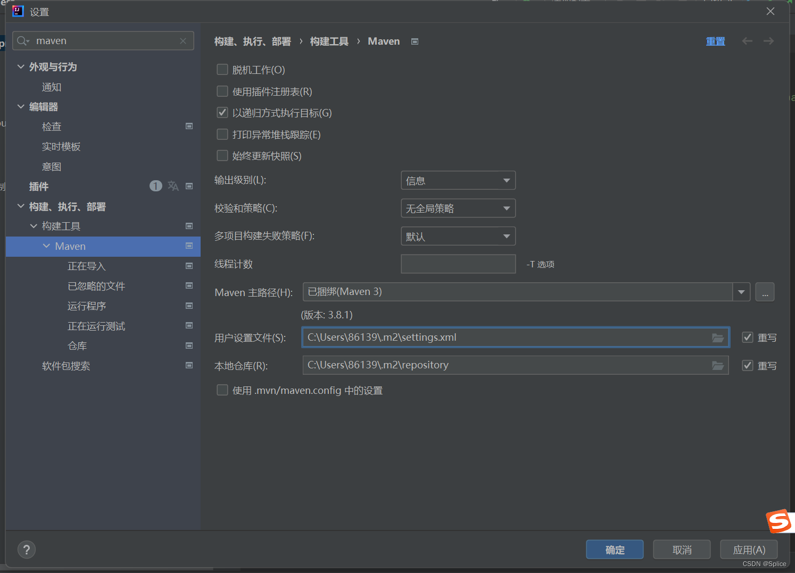The image size is (795, 573).
Task: Browse folder for 用户设置文件 path
Action: (x=718, y=338)
